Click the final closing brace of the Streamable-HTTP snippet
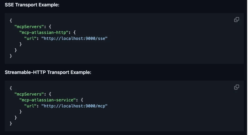The width and height of the screenshot is (248, 135). [11, 123]
